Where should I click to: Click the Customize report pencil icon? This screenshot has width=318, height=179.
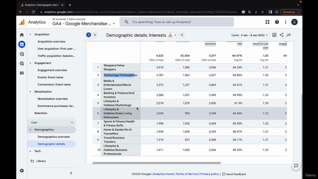[x=274, y=35]
